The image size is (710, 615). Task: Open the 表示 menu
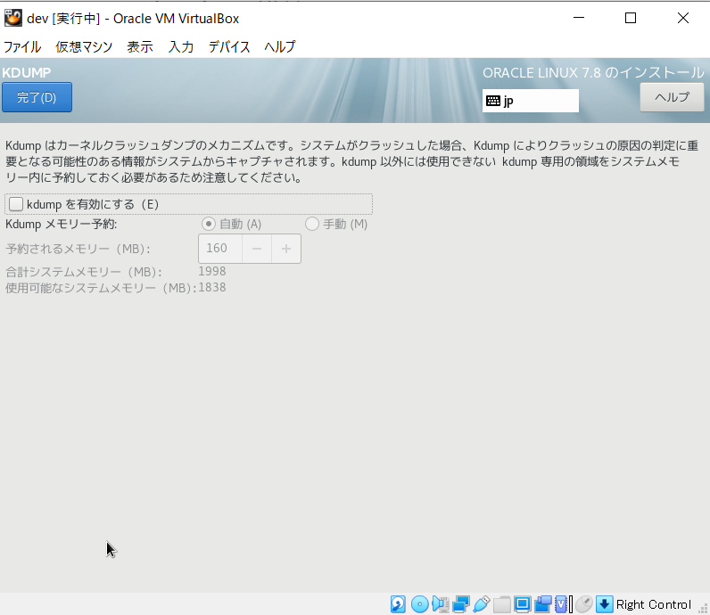point(140,46)
